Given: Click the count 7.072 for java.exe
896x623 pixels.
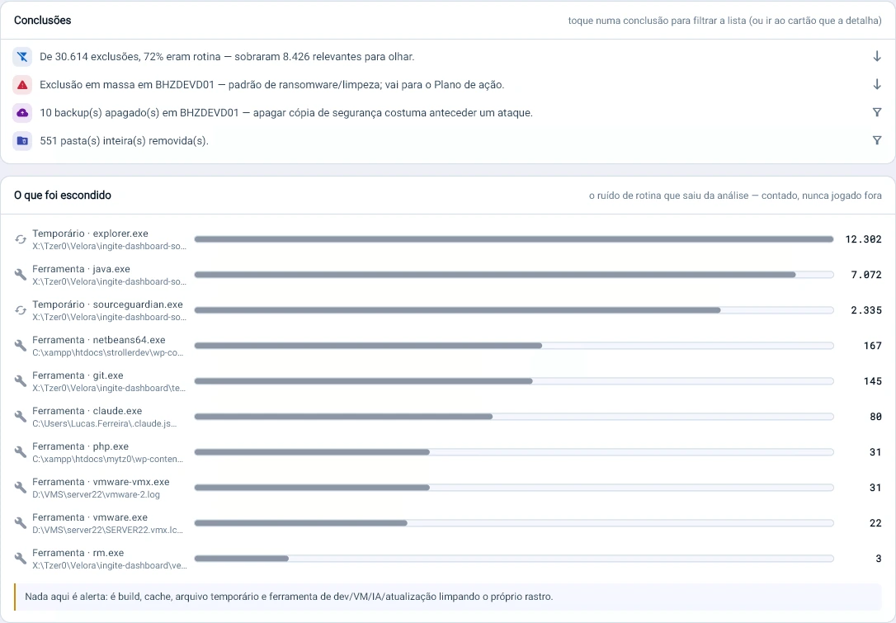Looking at the screenshot, I should tap(865, 275).
